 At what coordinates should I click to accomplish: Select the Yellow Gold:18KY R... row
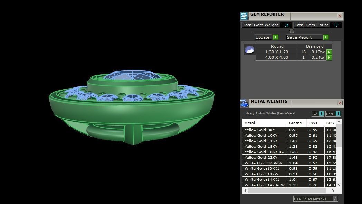pyautogui.click(x=289, y=152)
